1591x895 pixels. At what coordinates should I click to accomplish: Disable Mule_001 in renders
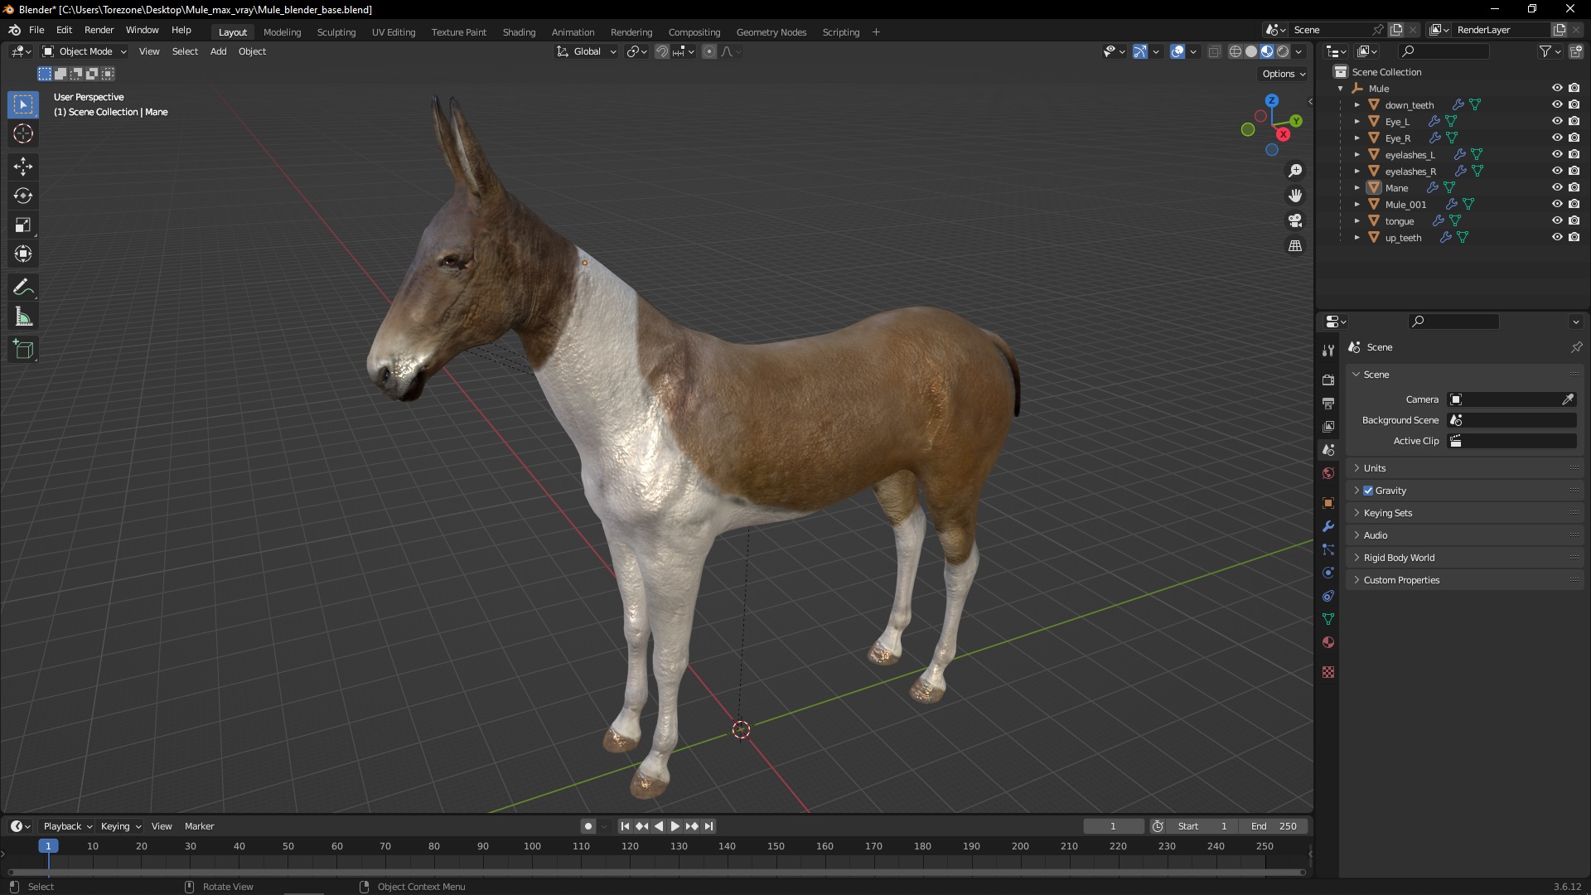click(1574, 204)
